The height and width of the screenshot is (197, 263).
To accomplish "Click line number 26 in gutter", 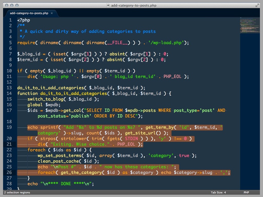I will click(9, 172).
